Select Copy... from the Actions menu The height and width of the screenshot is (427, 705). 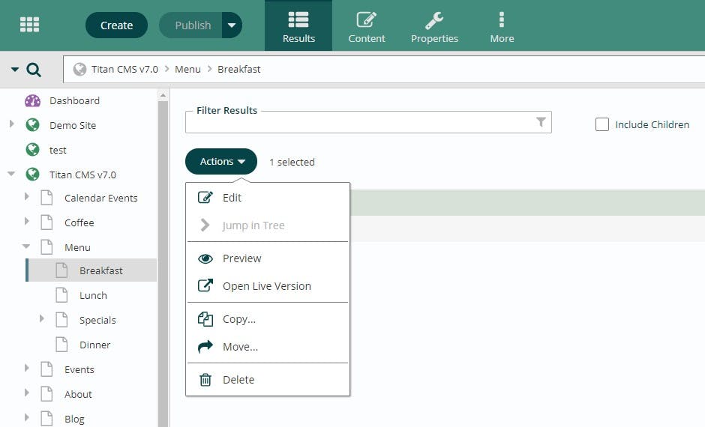click(268, 319)
